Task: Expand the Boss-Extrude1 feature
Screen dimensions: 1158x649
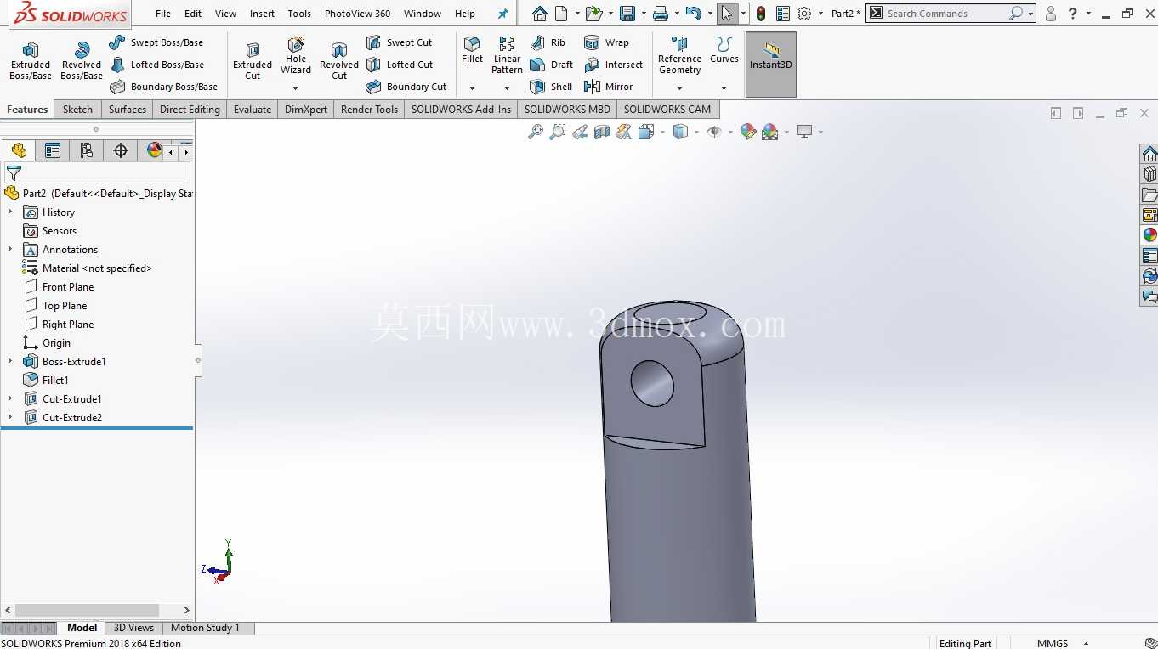Action: tap(10, 362)
